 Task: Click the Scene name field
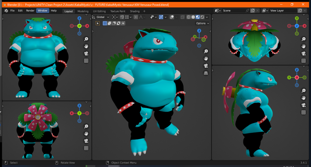[x=233, y=11]
